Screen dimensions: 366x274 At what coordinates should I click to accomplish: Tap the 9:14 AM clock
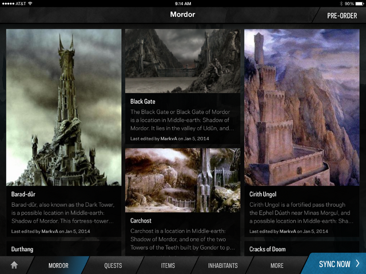tap(183, 3)
